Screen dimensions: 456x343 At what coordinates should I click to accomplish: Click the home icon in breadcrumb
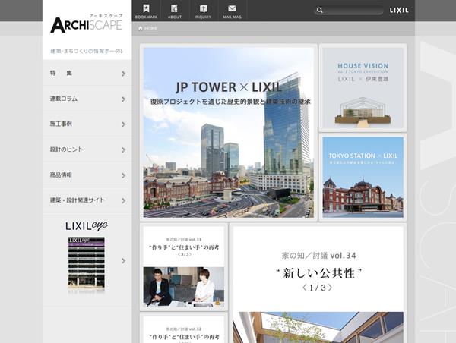click(141, 29)
